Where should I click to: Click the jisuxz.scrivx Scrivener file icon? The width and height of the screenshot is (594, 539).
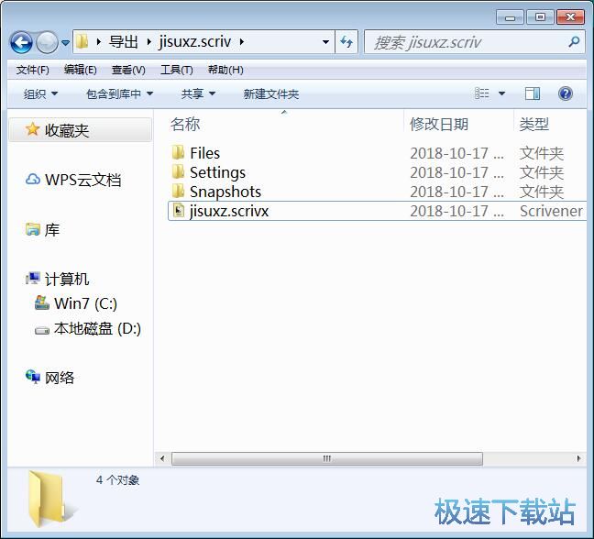pos(179,210)
